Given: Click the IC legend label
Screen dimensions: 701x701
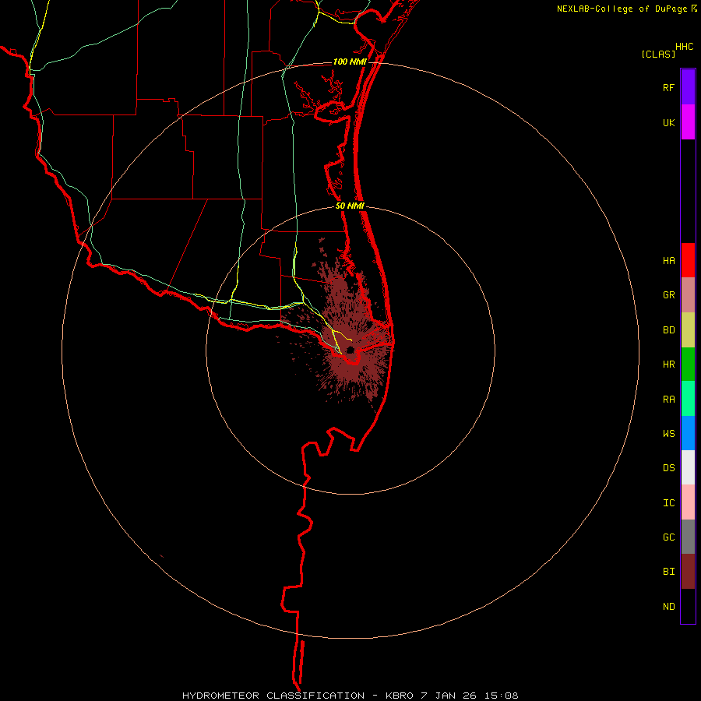Looking at the screenshot, I should pos(668,503).
